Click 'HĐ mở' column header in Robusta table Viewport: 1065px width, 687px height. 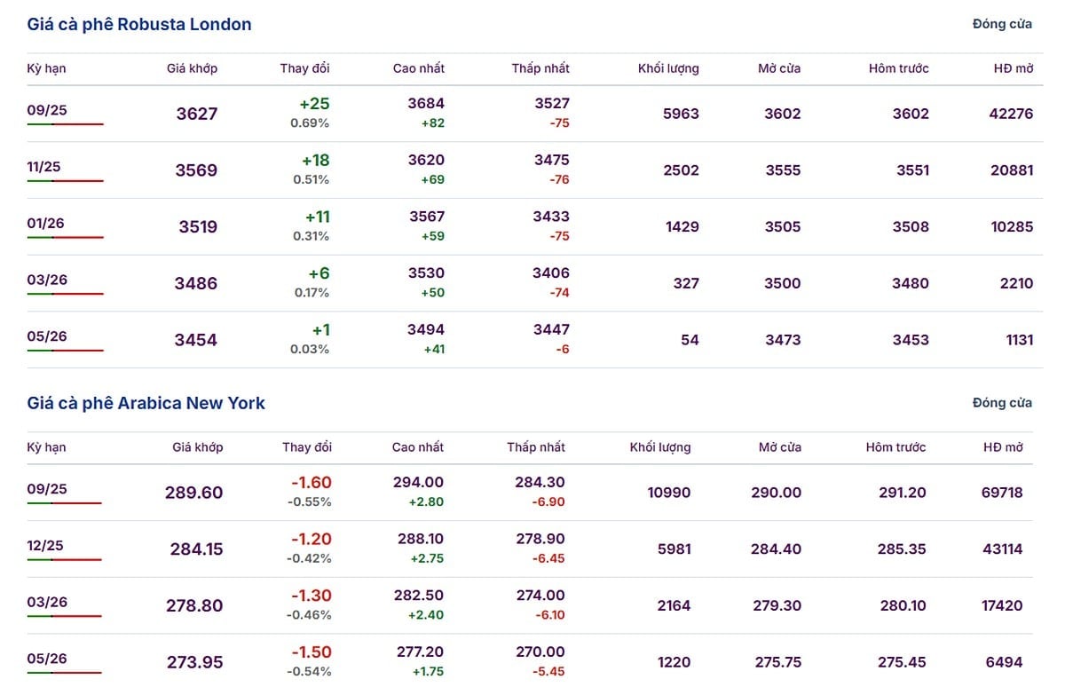(x=1014, y=68)
